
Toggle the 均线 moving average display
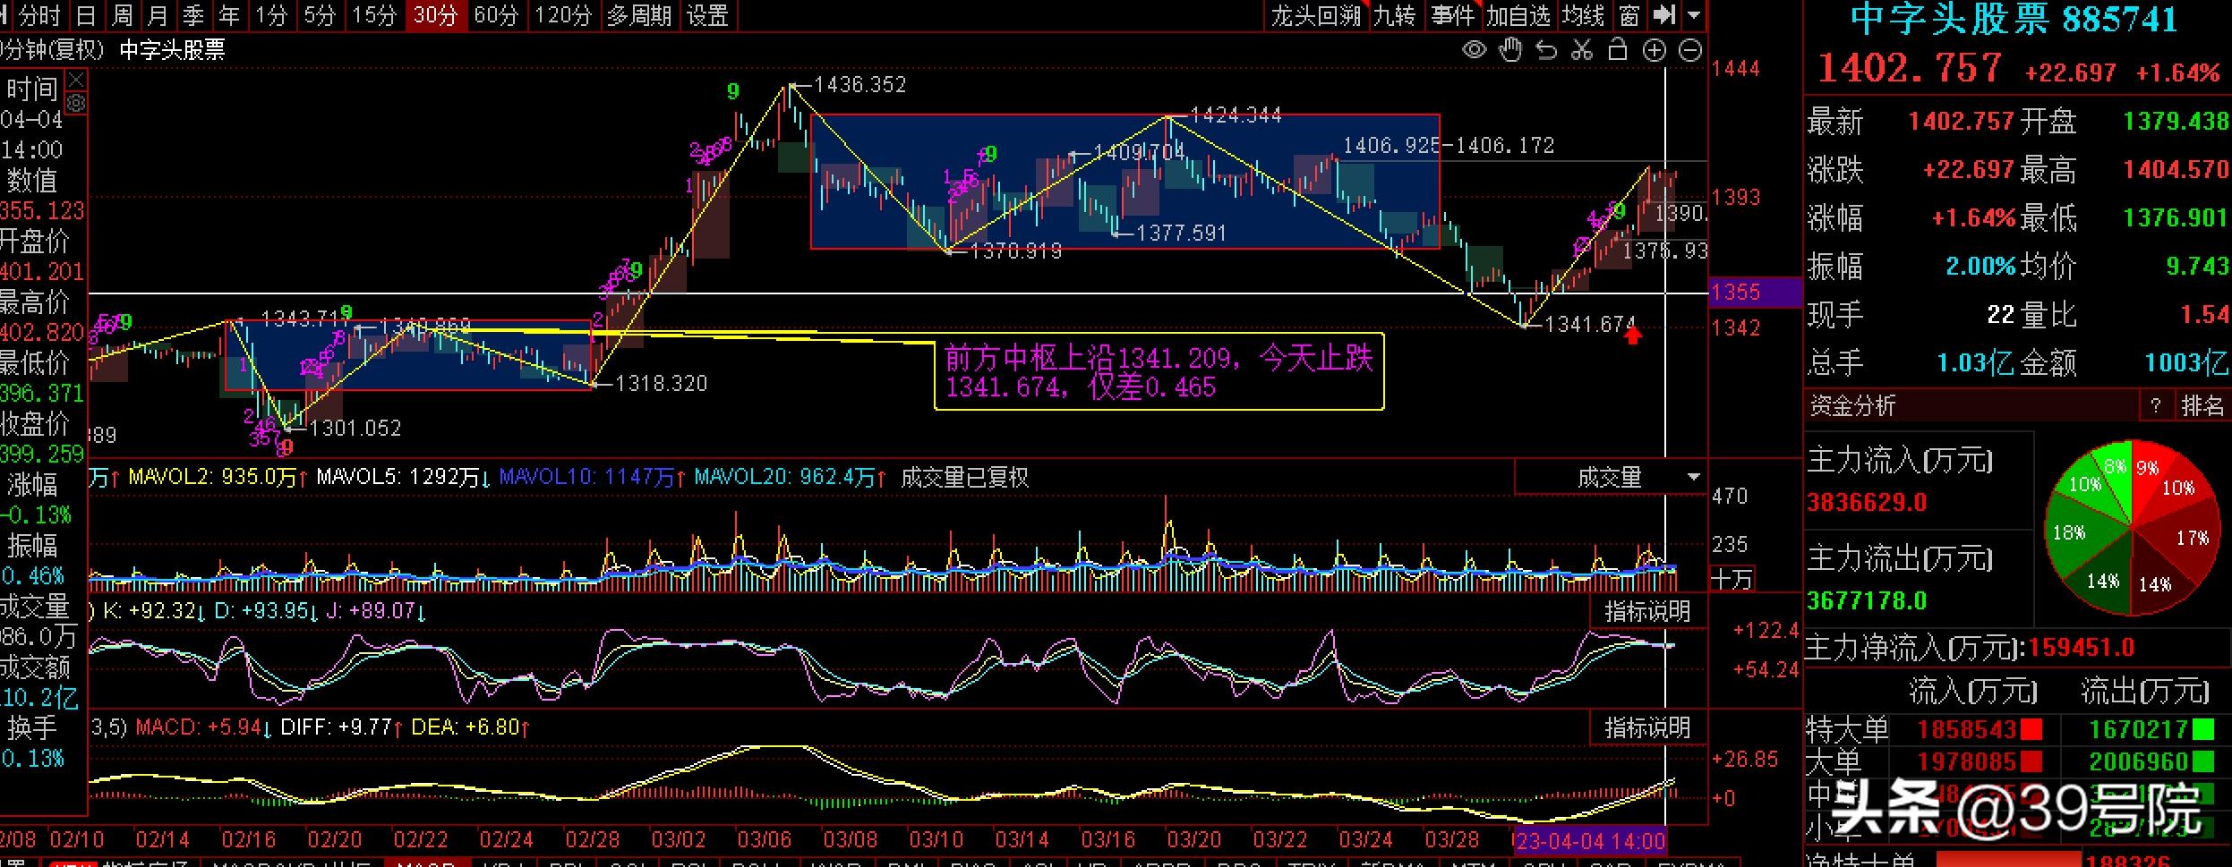click(x=1583, y=15)
